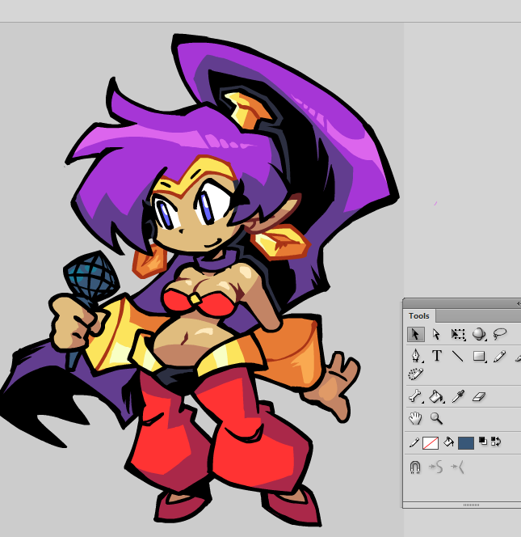This screenshot has height=537, width=521.
Task: Pick the Pencil tool
Action: pos(500,356)
